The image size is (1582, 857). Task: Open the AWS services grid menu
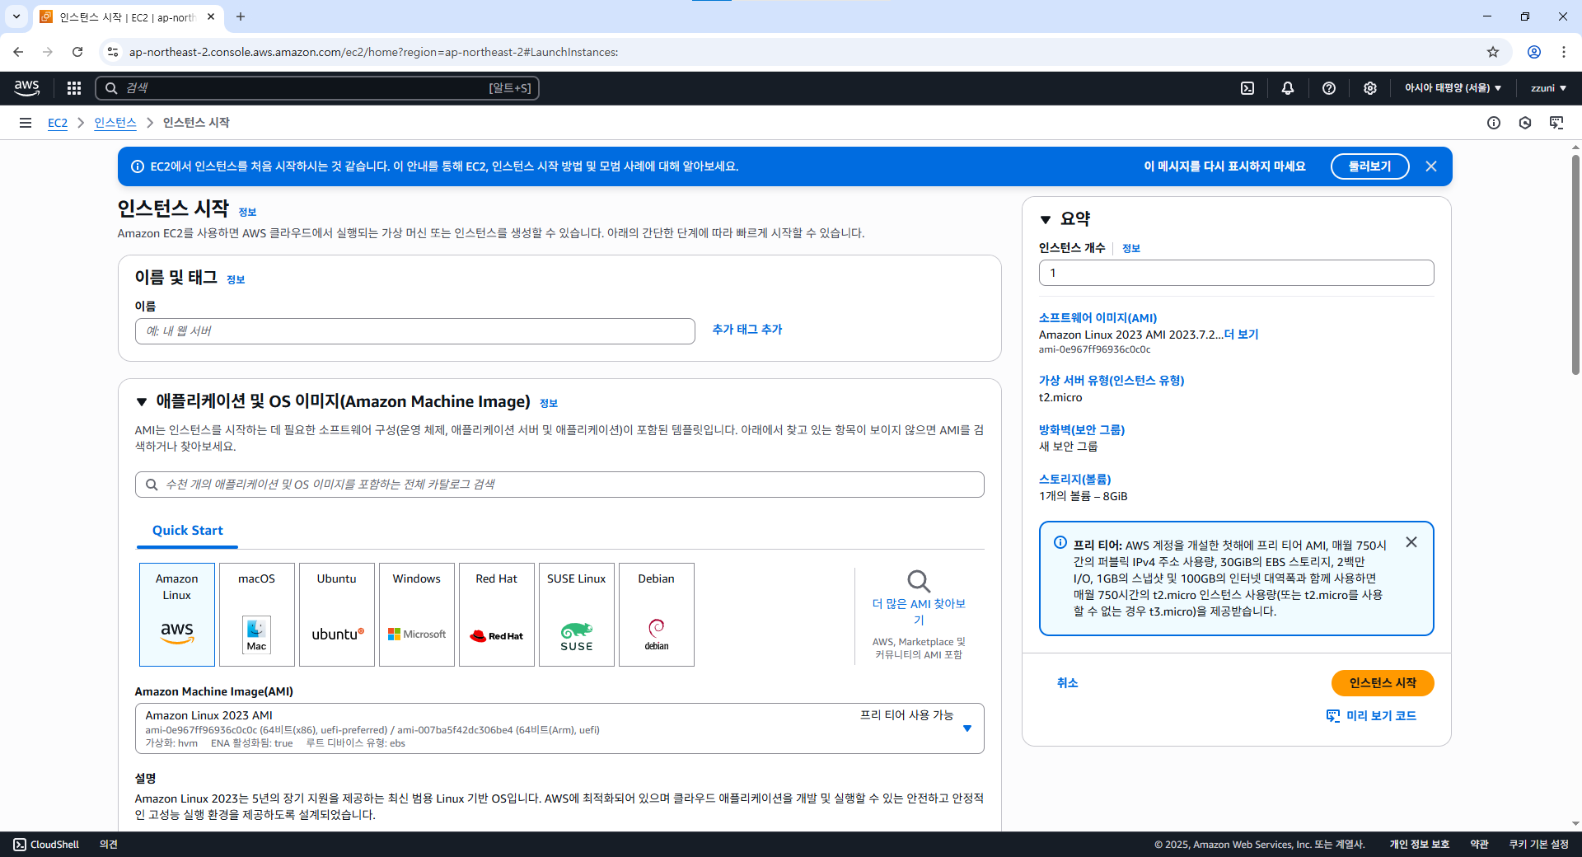pyautogui.click(x=74, y=88)
